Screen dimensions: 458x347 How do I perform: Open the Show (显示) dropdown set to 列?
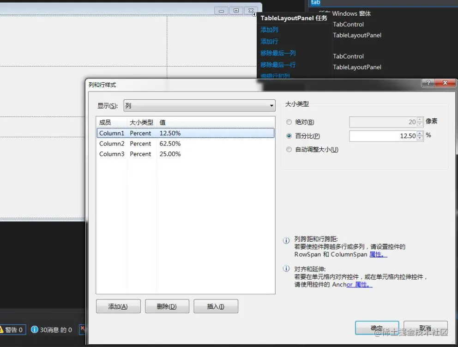(x=199, y=105)
